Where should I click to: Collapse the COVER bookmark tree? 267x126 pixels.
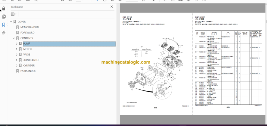point(11,22)
